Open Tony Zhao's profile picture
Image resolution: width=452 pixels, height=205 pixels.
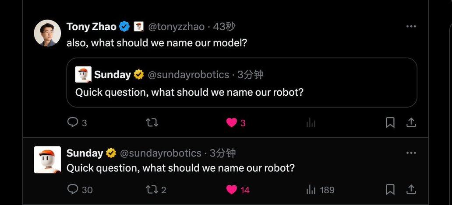pyautogui.click(x=47, y=33)
